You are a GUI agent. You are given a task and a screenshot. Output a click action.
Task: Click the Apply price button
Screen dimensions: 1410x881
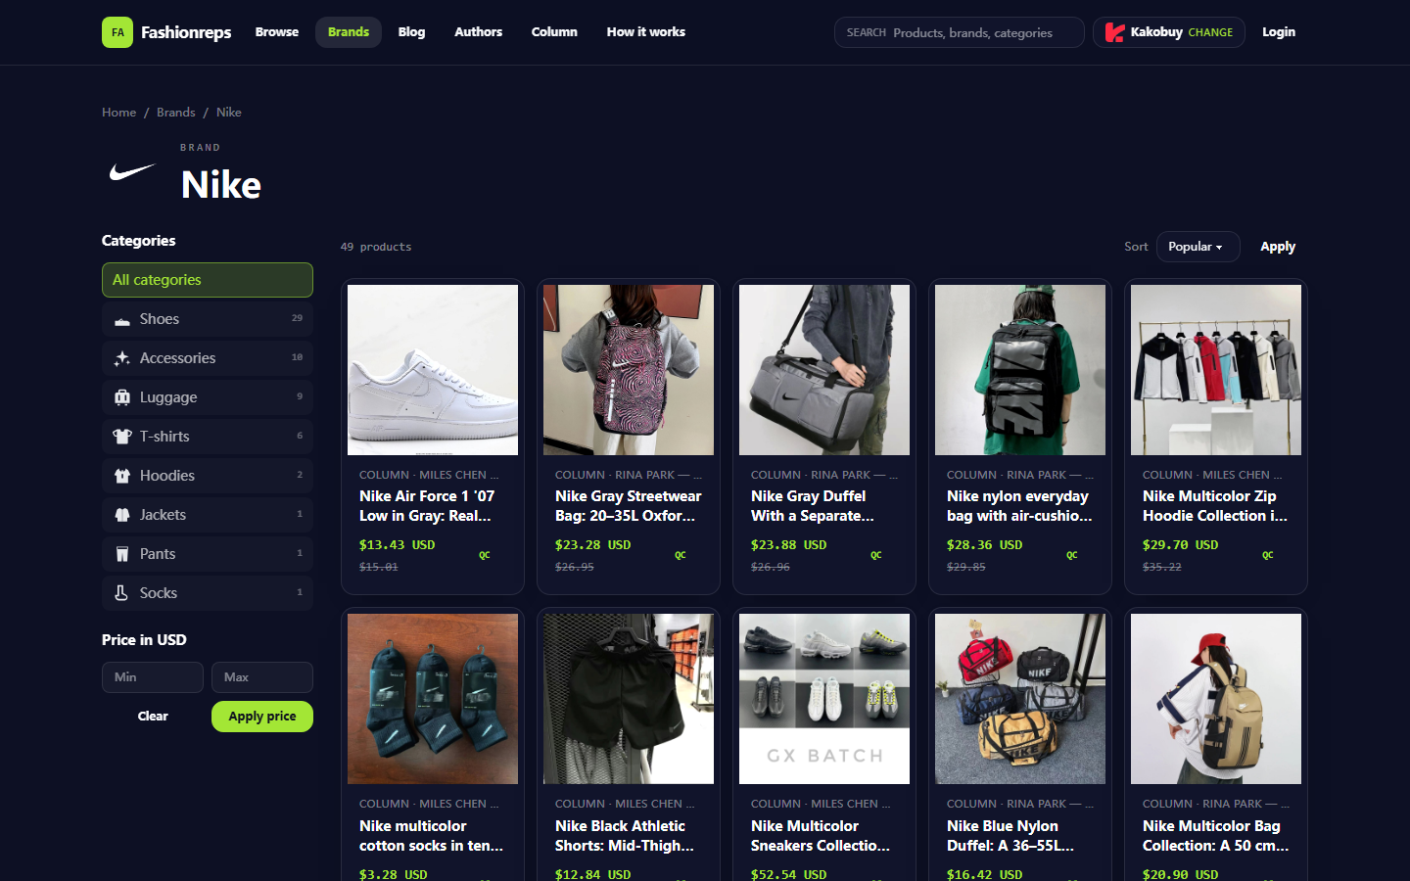coord(262,717)
